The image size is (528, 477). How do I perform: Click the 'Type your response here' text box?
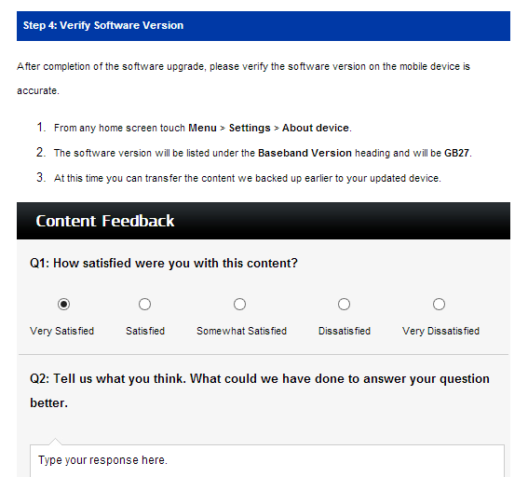click(x=267, y=460)
